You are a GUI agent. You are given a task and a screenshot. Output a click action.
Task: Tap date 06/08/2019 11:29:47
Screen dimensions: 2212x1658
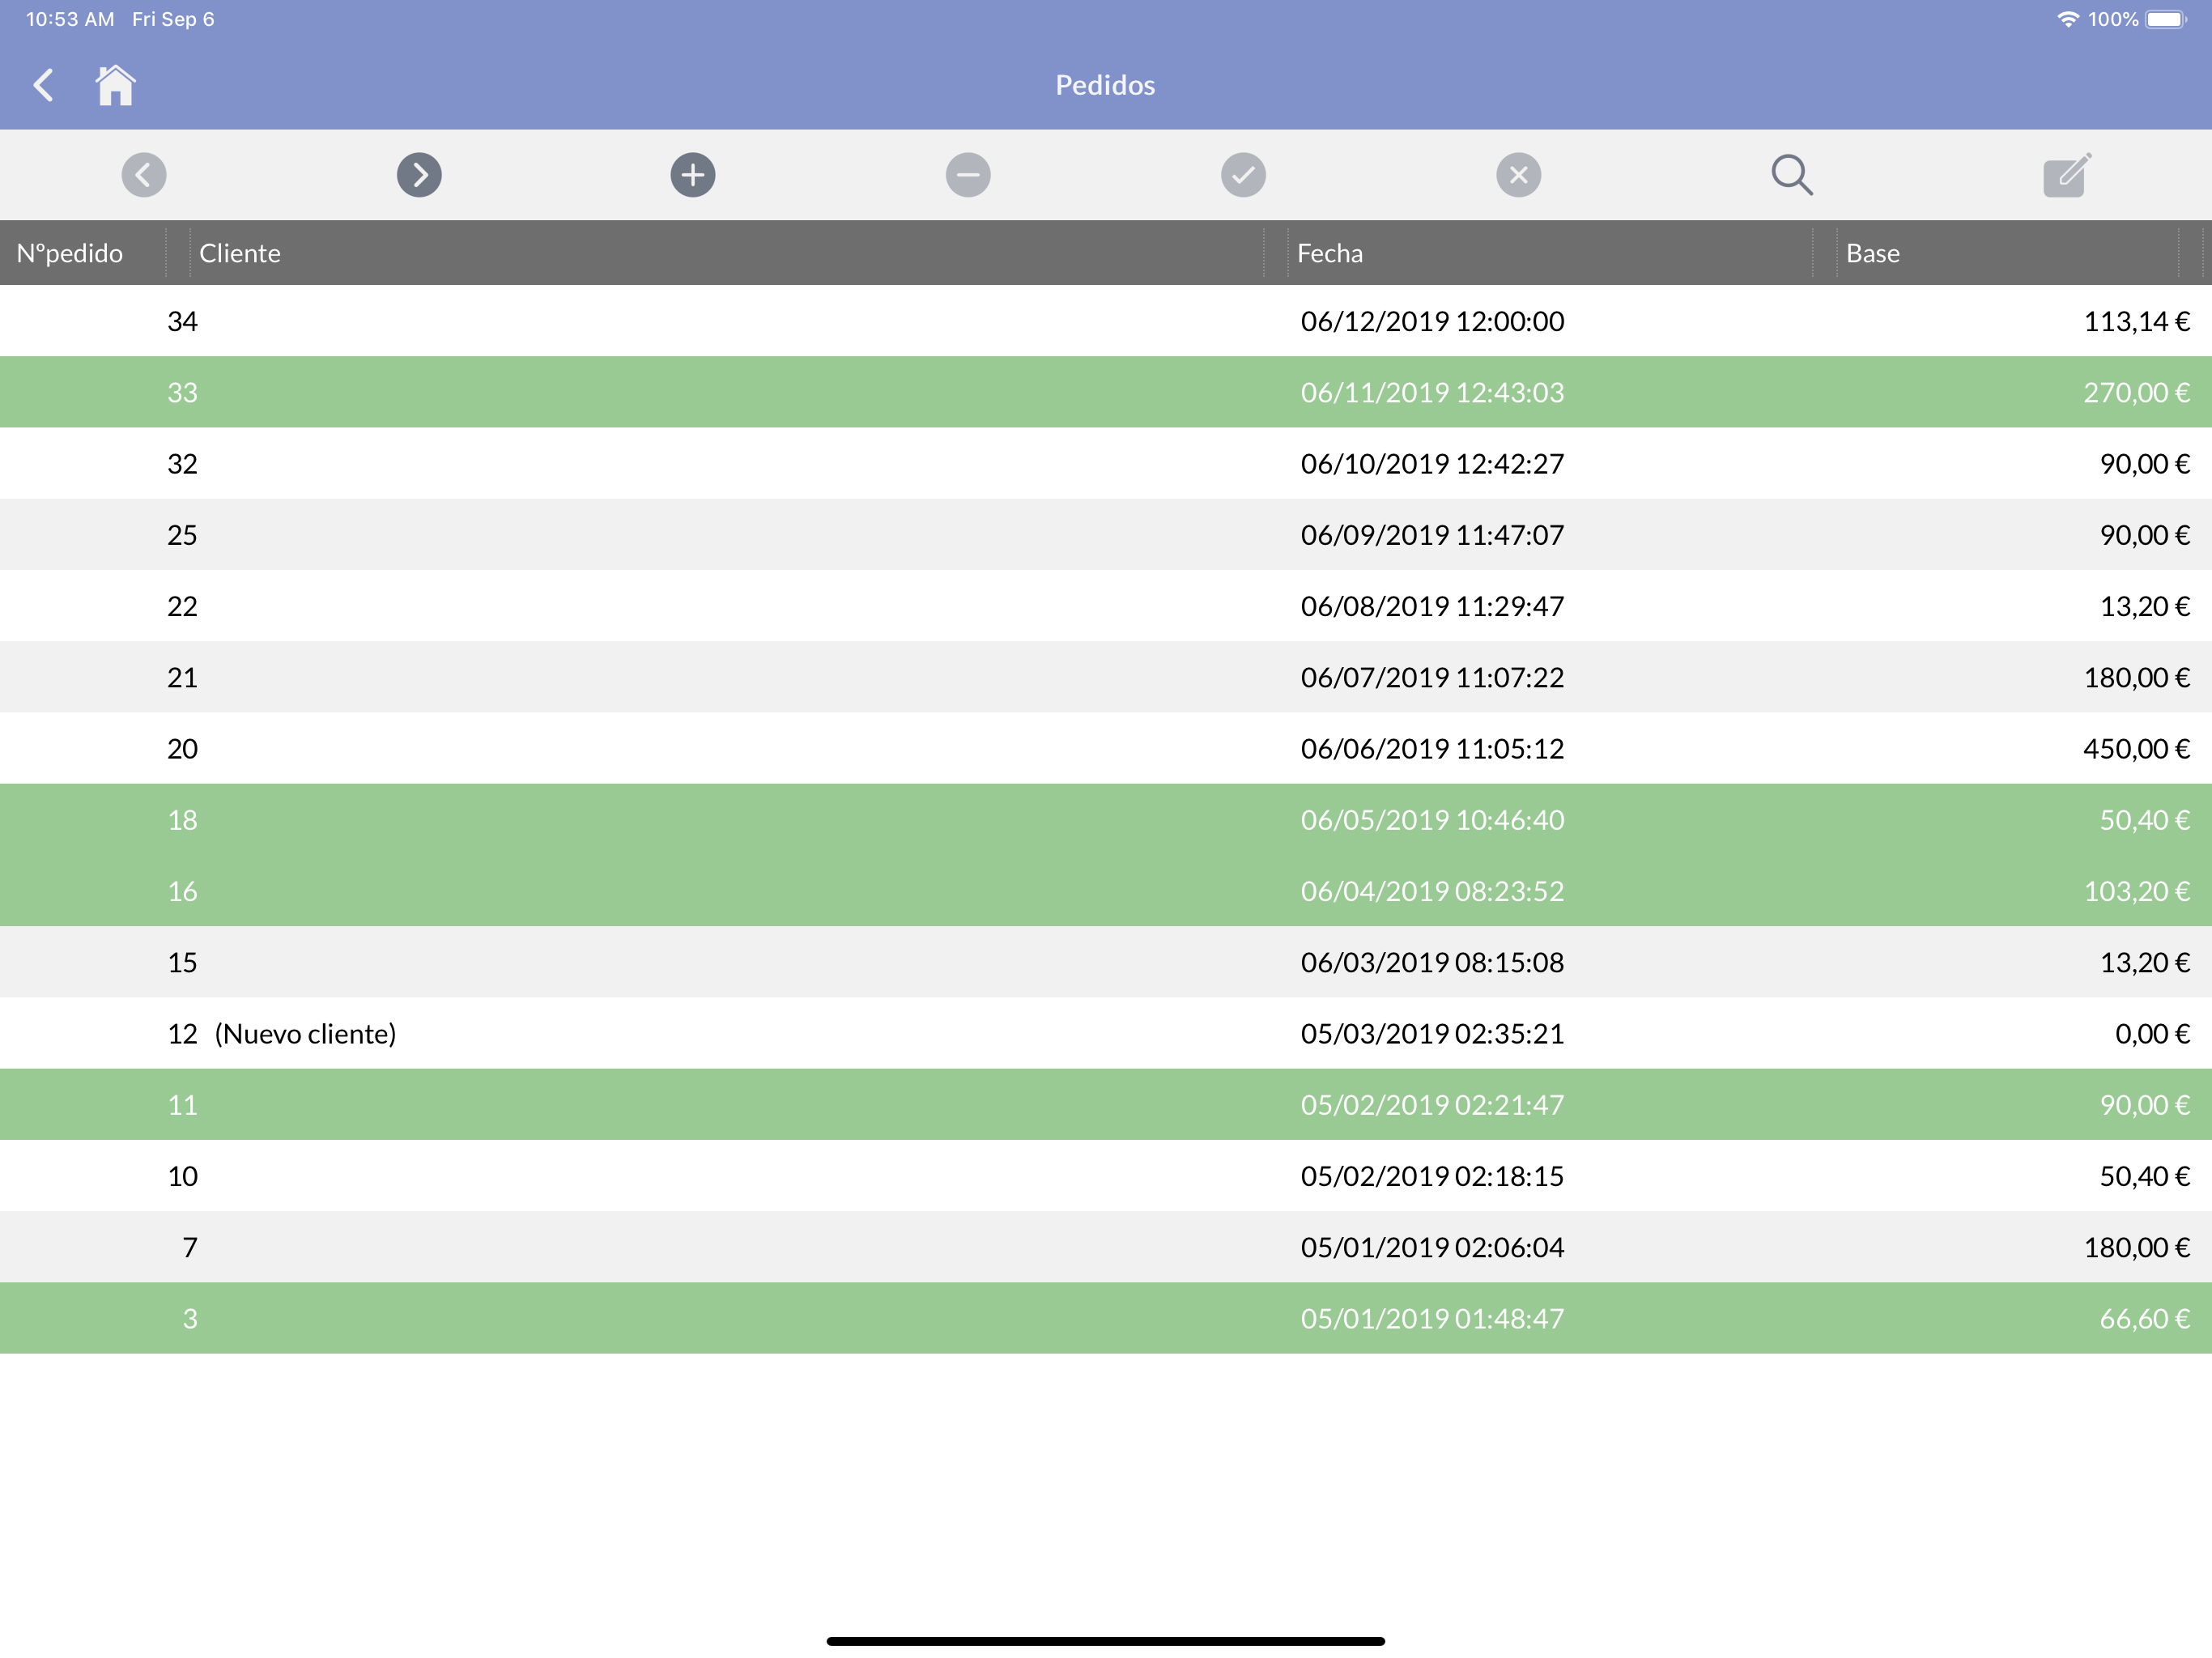click(1432, 606)
